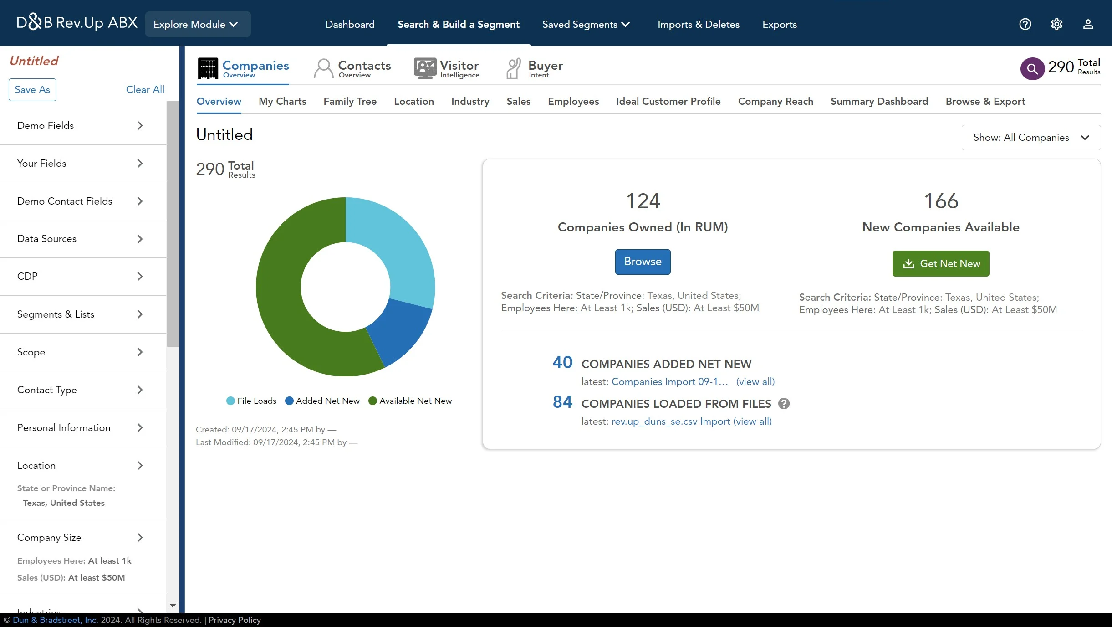Expand Contact Type filter
This screenshot has height=627, width=1112.
click(x=83, y=390)
